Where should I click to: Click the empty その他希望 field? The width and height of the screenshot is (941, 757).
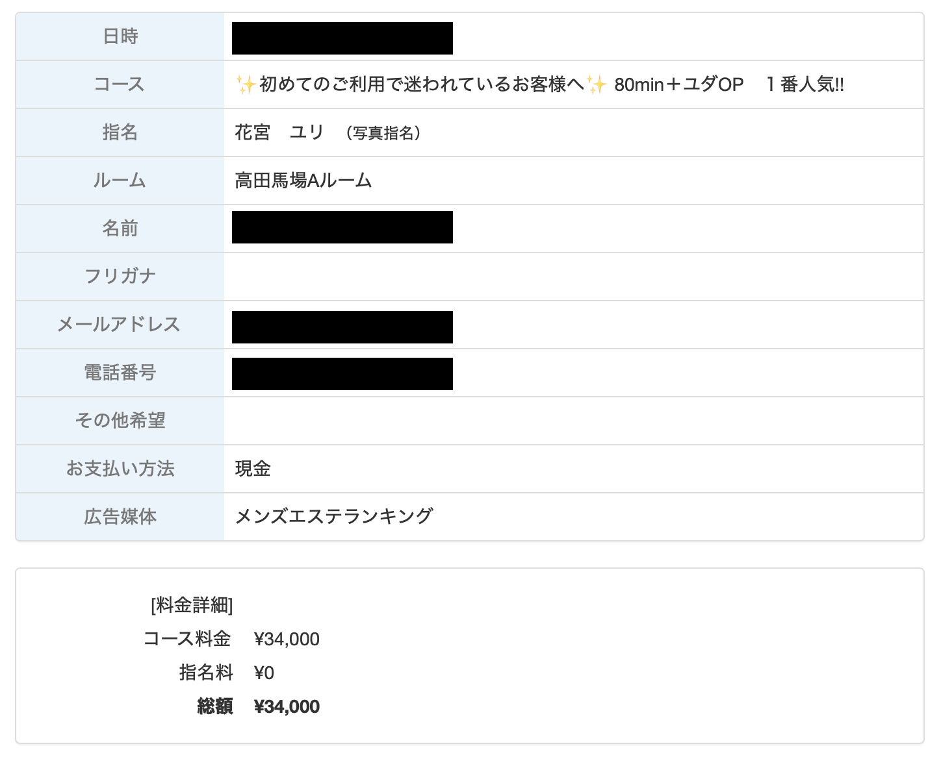tap(572, 421)
